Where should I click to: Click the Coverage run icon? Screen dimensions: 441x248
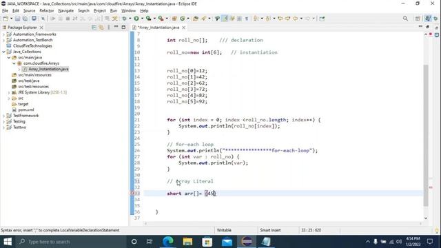point(149,19)
